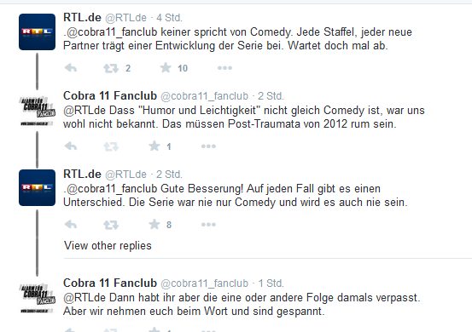
Task: Retweet RTL.de's Gute Besserung tweet
Action: [x=111, y=225]
